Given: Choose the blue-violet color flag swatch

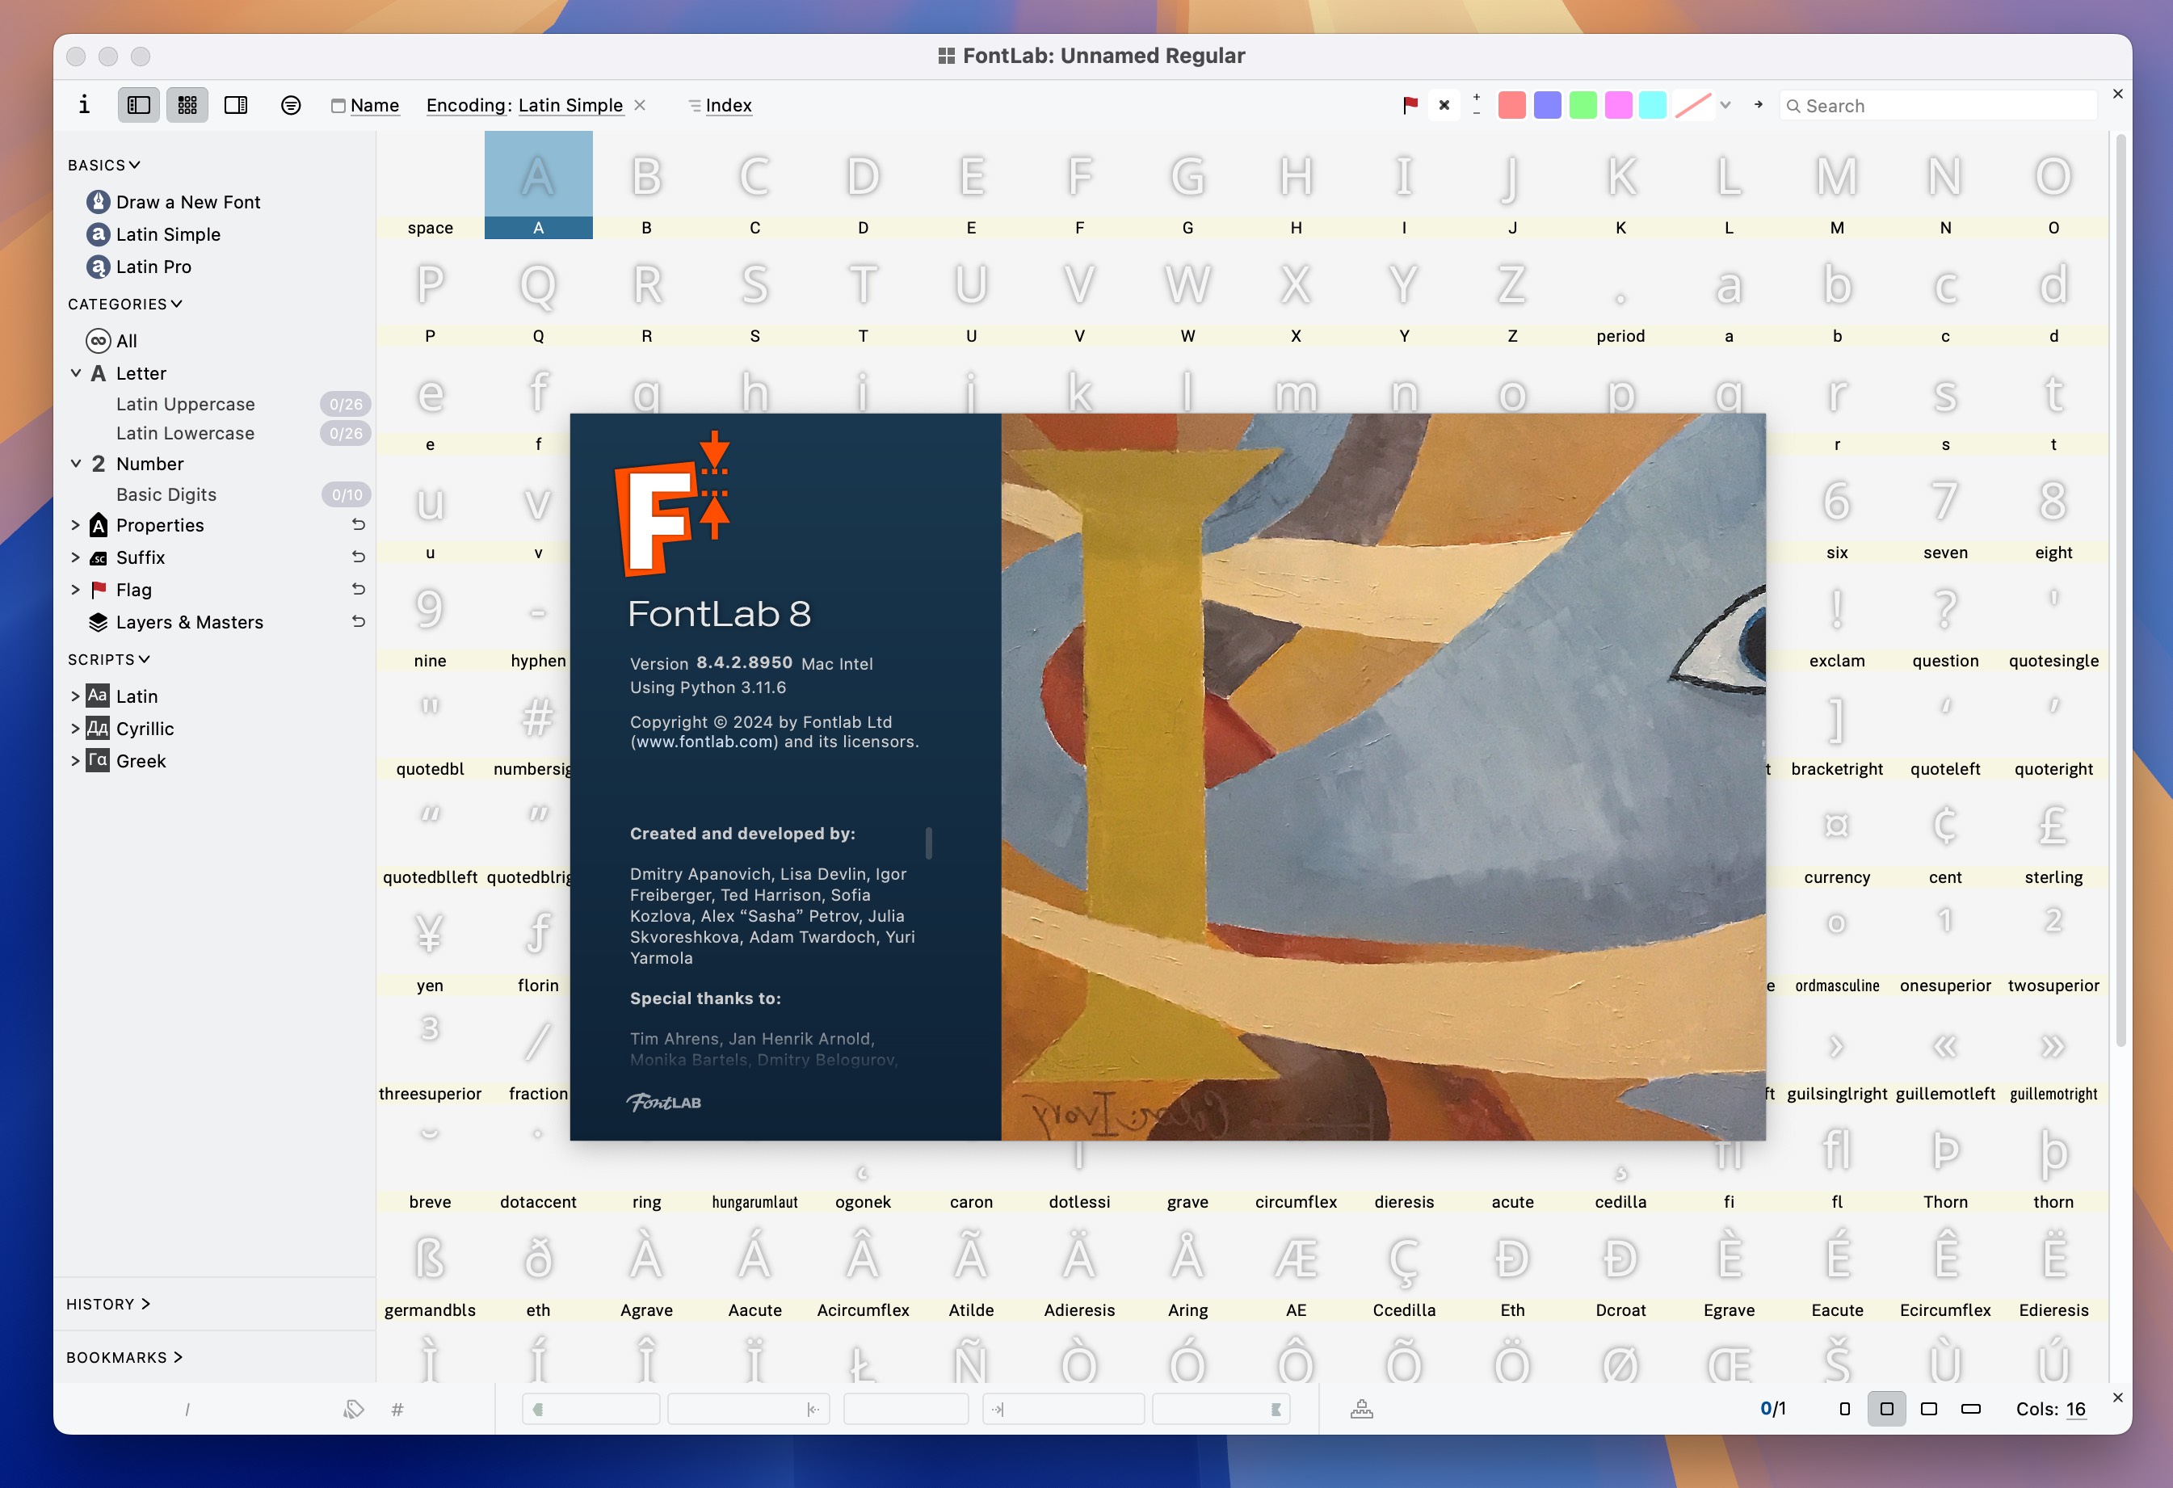Looking at the screenshot, I should [x=1548, y=106].
